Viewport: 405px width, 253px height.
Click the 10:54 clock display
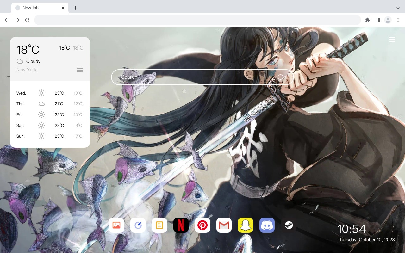point(352,229)
